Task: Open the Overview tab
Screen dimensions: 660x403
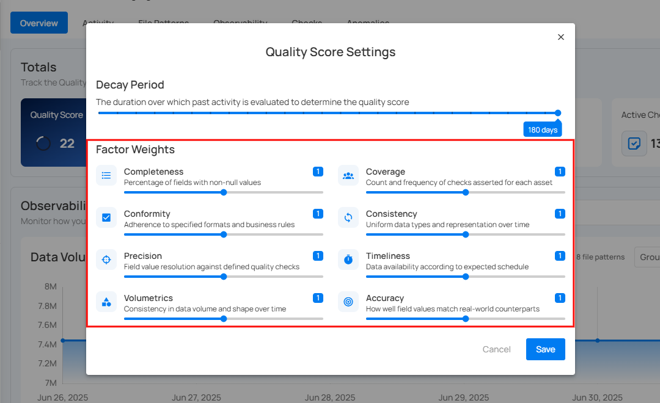Action: [x=38, y=23]
